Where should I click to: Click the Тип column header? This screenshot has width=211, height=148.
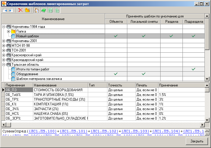pyautogui.click(x=98, y=85)
